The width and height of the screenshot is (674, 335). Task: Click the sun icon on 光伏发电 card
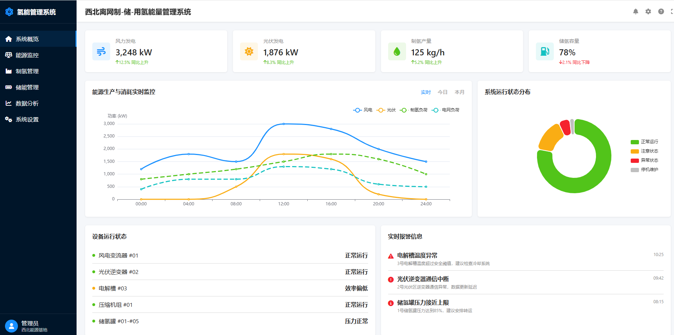pyautogui.click(x=249, y=51)
